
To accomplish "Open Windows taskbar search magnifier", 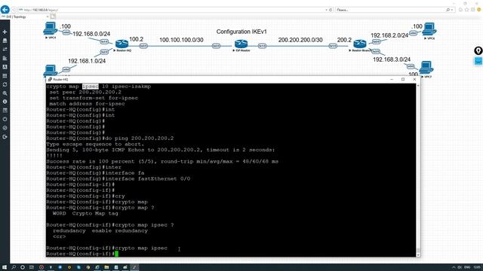I will (x=14, y=267).
